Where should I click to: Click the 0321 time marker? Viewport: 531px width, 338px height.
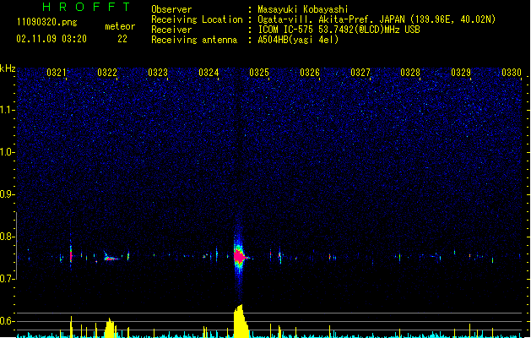(57, 73)
